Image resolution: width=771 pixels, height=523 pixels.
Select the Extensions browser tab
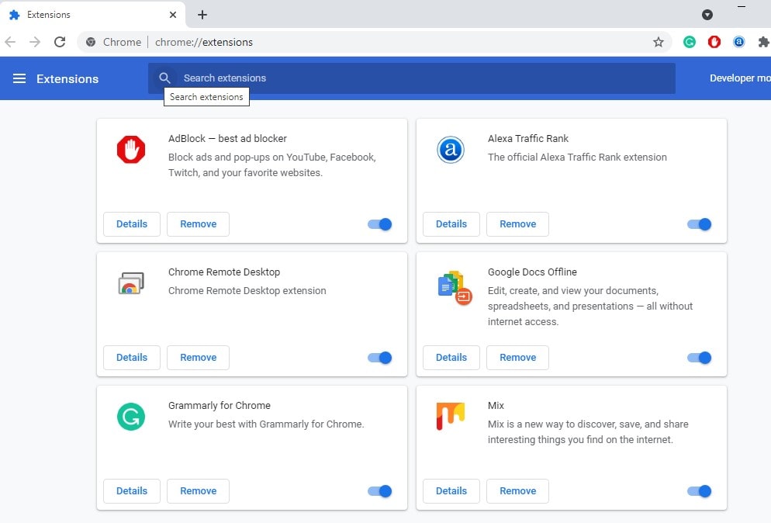85,15
